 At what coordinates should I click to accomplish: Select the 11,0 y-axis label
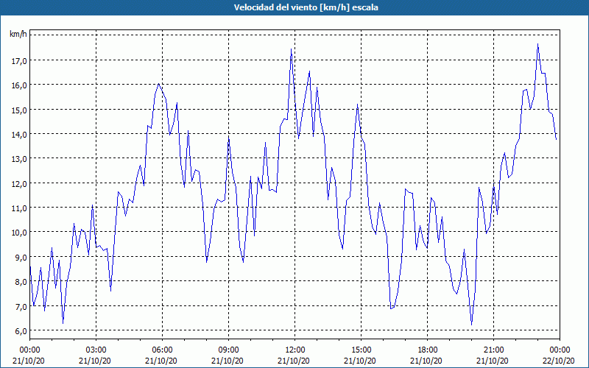pyautogui.click(x=19, y=208)
